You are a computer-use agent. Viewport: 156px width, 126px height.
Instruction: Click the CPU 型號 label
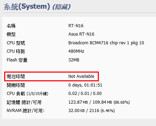click(x=16, y=43)
